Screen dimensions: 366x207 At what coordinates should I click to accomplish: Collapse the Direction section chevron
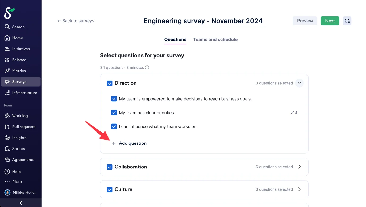click(x=299, y=83)
